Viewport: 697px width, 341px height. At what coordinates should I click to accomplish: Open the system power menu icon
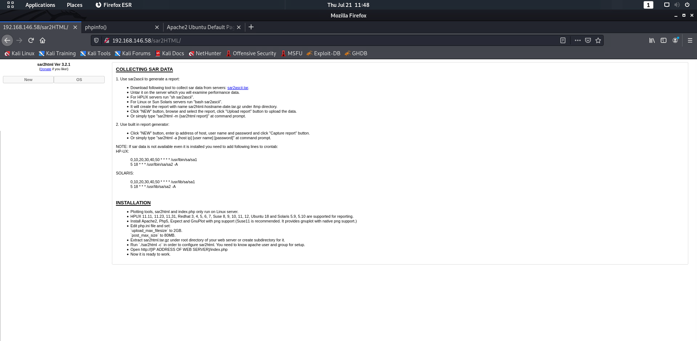pos(687,5)
